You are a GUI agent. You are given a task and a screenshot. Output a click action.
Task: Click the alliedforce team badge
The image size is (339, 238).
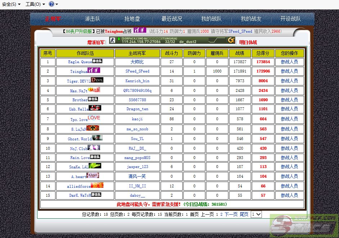click(x=97, y=185)
